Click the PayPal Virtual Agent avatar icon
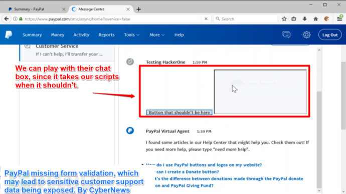 click(130, 130)
